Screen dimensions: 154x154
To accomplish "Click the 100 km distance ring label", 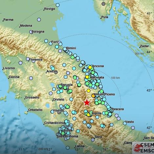I will point(115,78).
